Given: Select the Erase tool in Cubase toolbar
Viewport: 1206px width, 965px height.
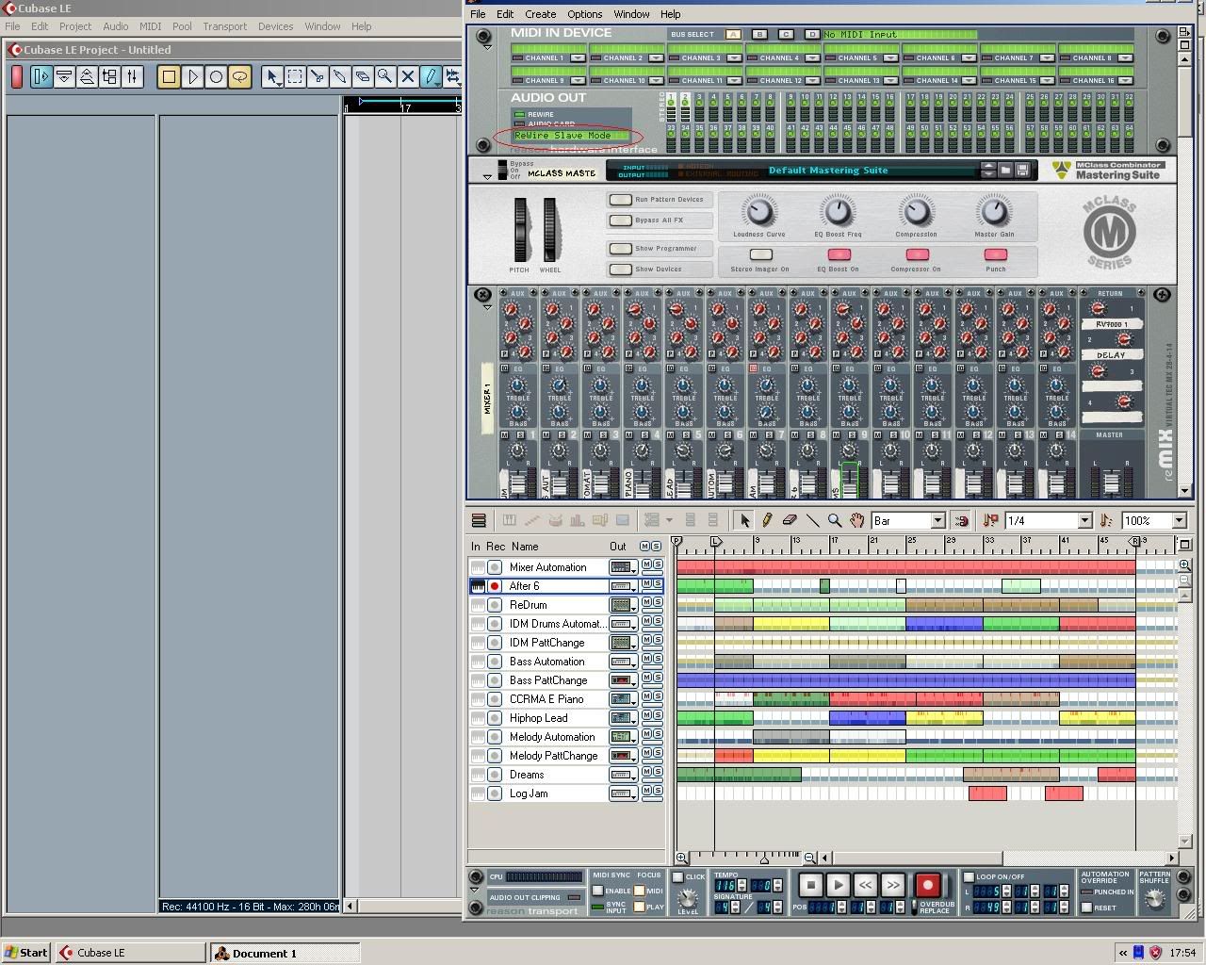Looking at the screenshot, I should [x=363, y=76].
